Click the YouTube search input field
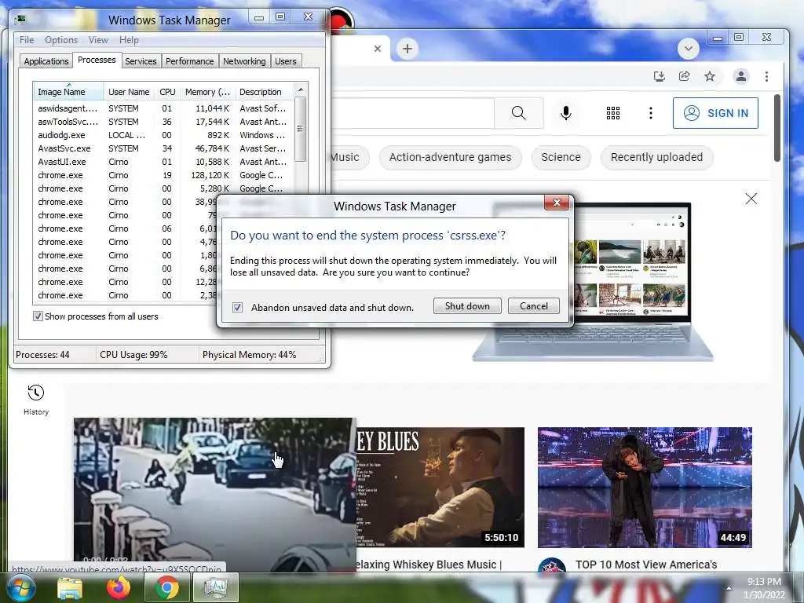Screen dimensions: 804x603 click(413, 113)
